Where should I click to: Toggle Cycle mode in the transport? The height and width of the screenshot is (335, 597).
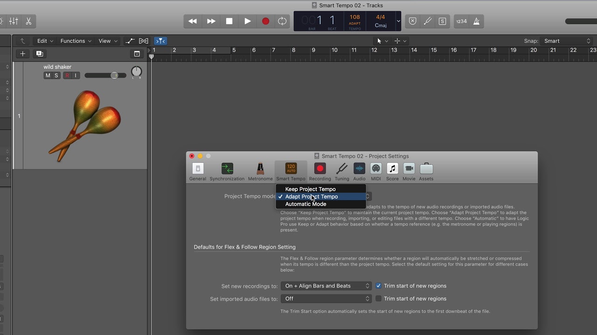pos(282,21)
